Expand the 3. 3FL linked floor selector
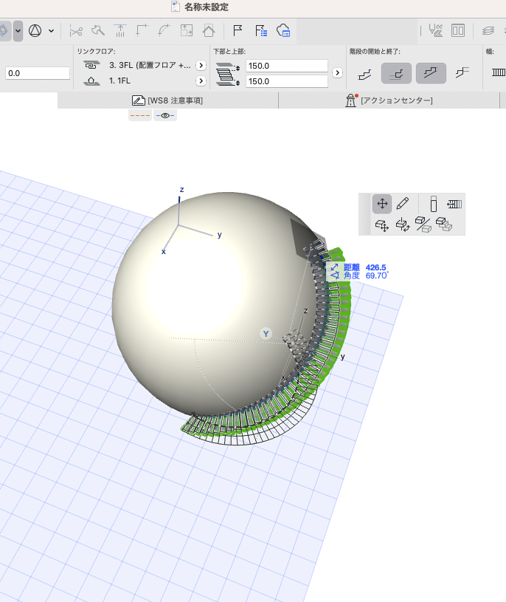Screen dimensions: 506x602 point(201,65)
